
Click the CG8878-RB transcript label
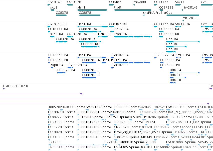[88, 39]
